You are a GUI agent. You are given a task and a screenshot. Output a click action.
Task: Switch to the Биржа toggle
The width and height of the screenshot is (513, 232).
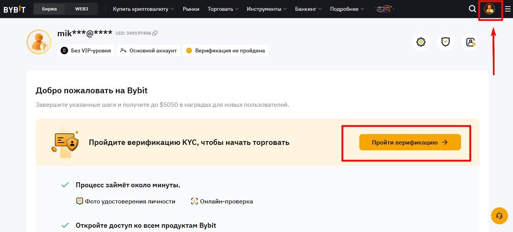click(49, 9)
